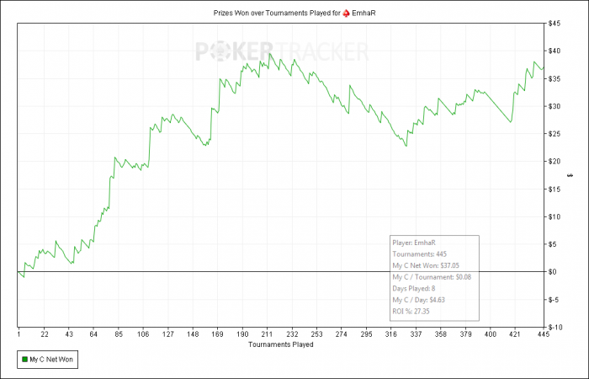The width and height of the screenshot is (589, 379).
Task: Click the red spade icon in chart title
Action: point(346,13)
